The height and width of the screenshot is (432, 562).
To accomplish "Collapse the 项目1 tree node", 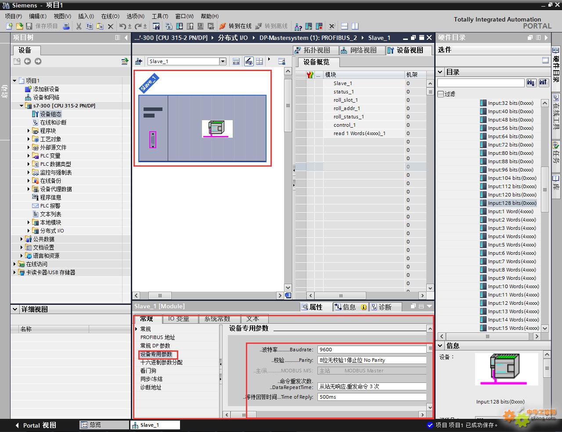I will [14, 81].
